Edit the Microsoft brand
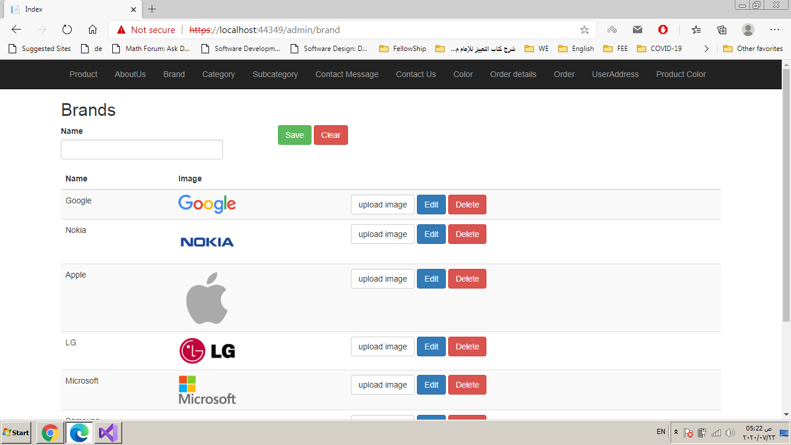Screen dimensions: 791x445 point(431,385)
